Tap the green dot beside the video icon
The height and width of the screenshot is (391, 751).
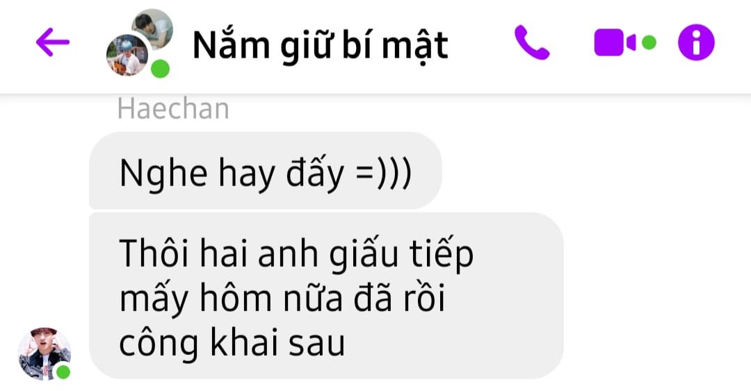pyautogui.click(x=649, y=42)
